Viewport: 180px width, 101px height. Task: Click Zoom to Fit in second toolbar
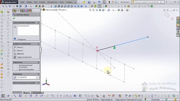point(3,6)
